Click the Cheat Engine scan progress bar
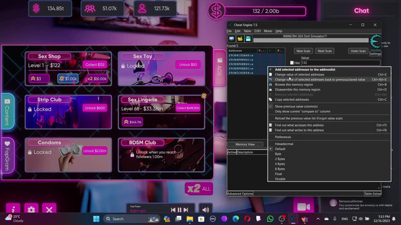Viewport: 401px width, 225px height. pos(311,40)
